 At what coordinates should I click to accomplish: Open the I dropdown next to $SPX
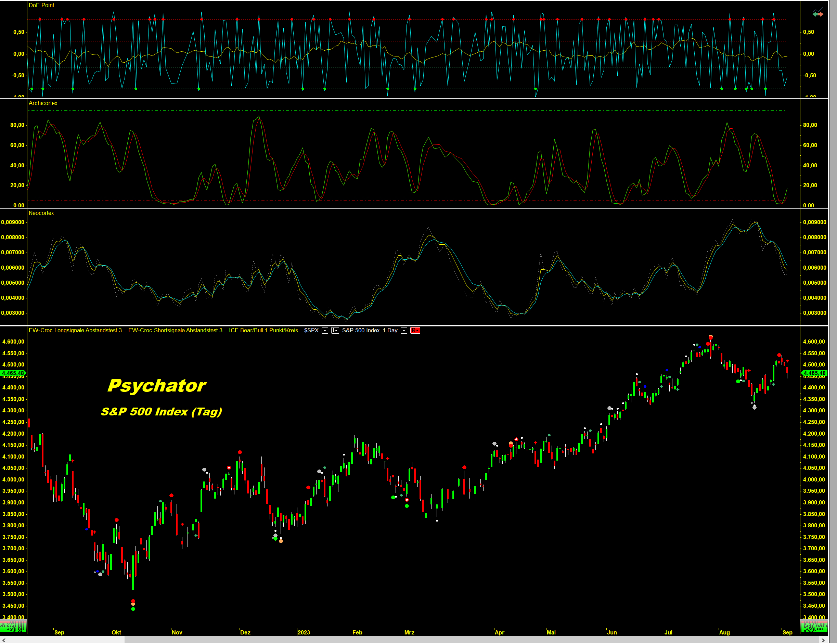coord(335,330)
